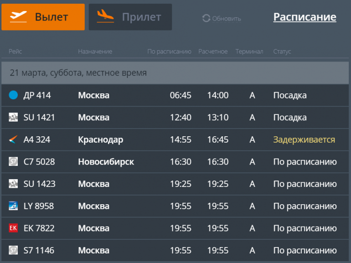Click the 21 марта, суббота date banner
Image resolution: width=351 pixels, height=263 pixels.
pos(175,73)
